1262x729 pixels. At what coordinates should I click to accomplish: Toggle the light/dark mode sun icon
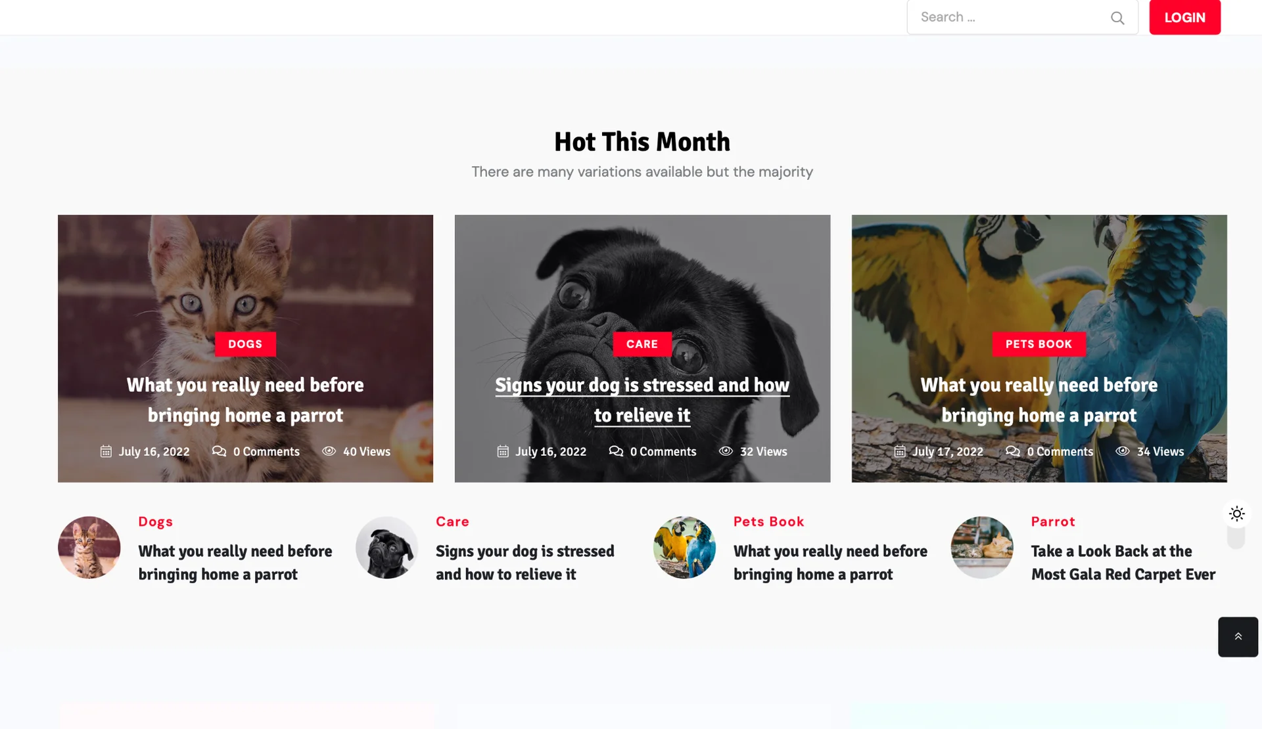(x=1236, y=514)
